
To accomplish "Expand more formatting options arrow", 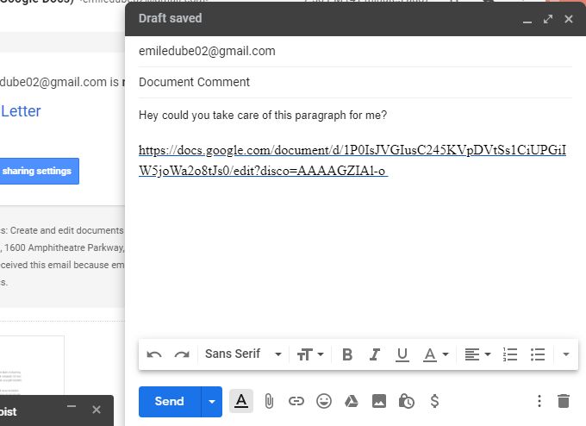I will pos(566,354).
